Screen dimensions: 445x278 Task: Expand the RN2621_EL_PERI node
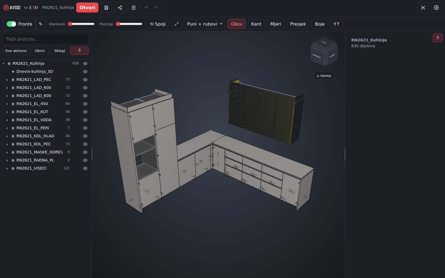[7, 128]
